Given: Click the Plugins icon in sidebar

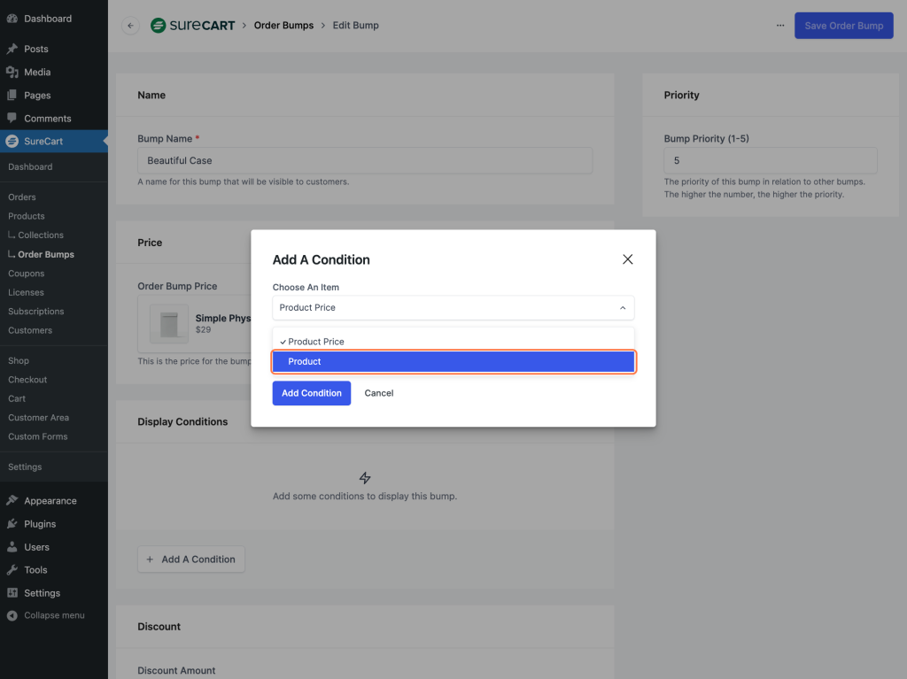Looking at the screenshot, I should (x=12, y=523).
